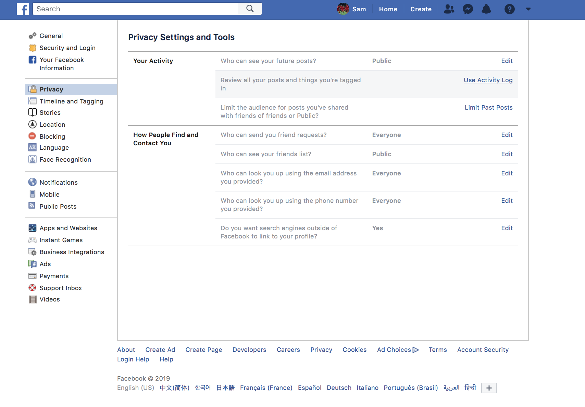This screenshot has height=407, width=585.
Task: Open the Messenger icon
Action: 468,9
